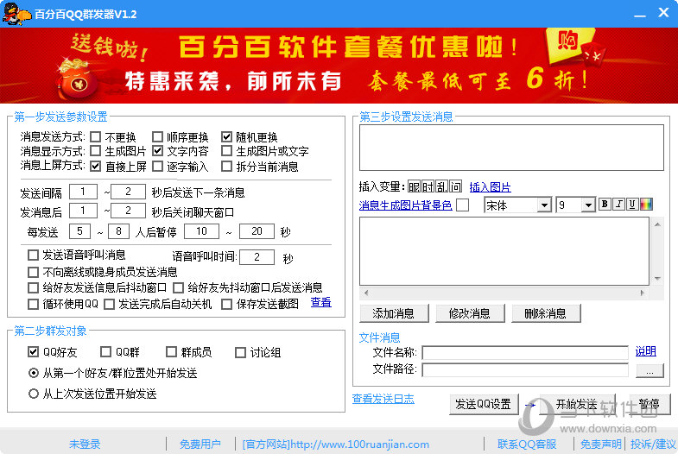
Task: Click the 修改消息 button
Action: point(470,313)
